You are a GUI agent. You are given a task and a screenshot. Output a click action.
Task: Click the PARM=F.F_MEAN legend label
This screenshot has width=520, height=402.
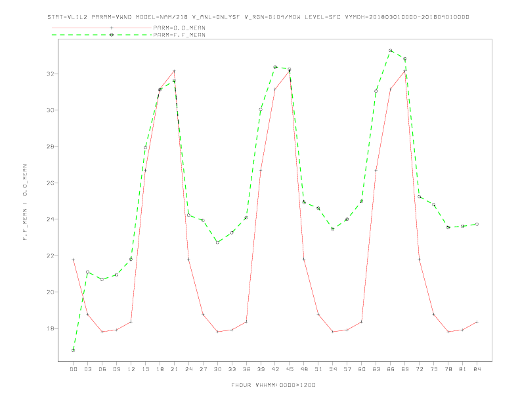pos(179,35)
